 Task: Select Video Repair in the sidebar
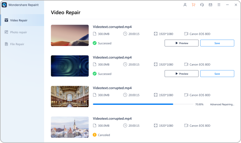[x=22, y=20]
